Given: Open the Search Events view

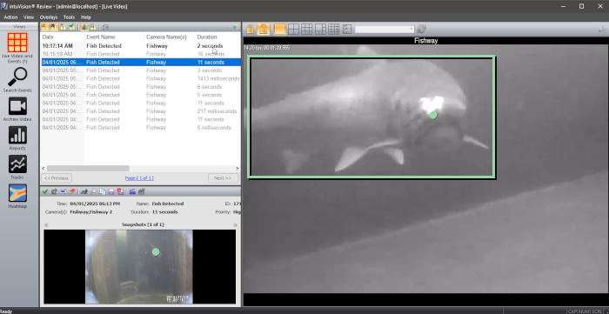Looking at the screenshot, I should click(17, 79).
